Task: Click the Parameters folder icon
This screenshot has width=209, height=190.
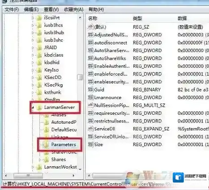Action: point(46,145)
